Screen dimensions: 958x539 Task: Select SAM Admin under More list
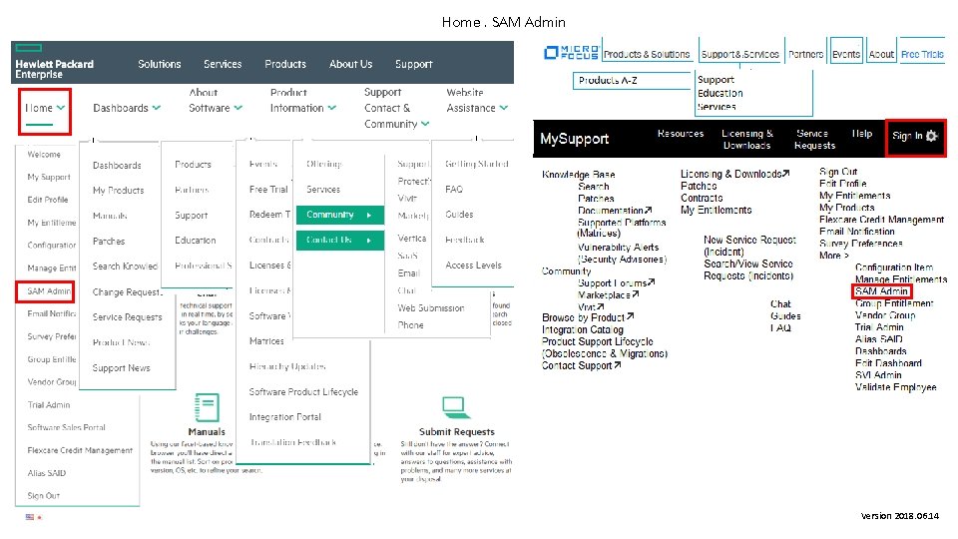(881, 291)
